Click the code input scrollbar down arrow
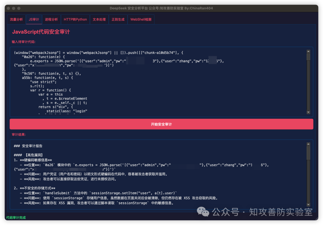 (308, 112)
